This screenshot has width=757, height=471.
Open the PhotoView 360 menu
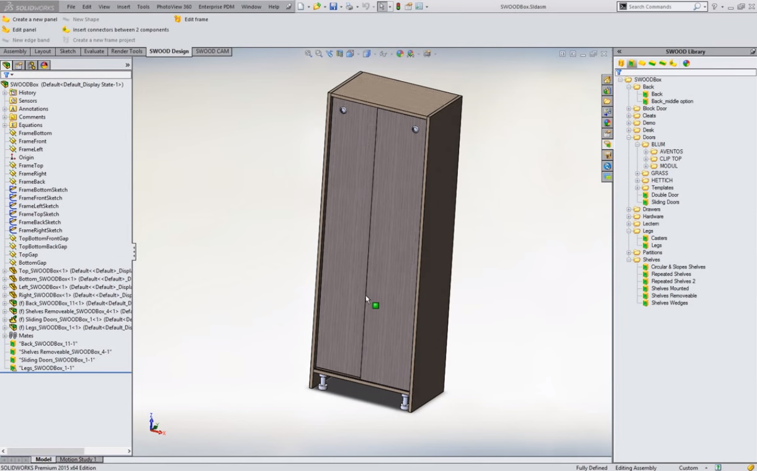click(x=174, y=7)
